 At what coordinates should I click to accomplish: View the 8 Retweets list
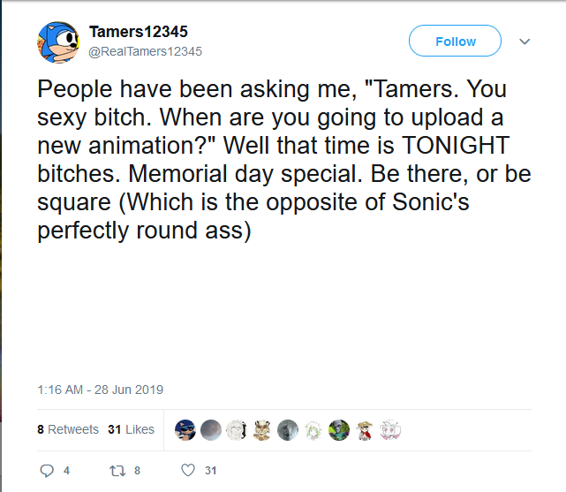68,429
